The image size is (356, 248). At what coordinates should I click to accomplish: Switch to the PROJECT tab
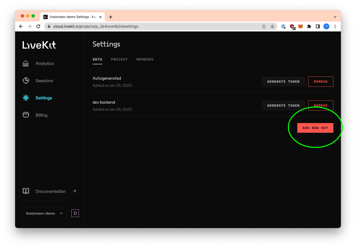coord(119,60)
